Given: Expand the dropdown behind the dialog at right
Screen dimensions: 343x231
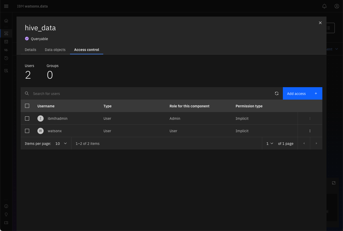Looking at the screenshot, I should coord(337,49).
